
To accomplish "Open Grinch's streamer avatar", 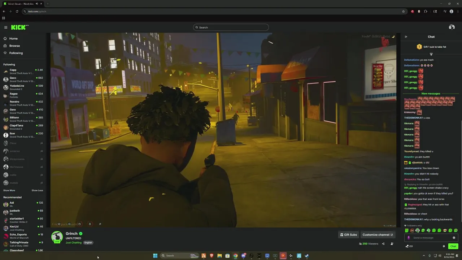I will point(57,237).
